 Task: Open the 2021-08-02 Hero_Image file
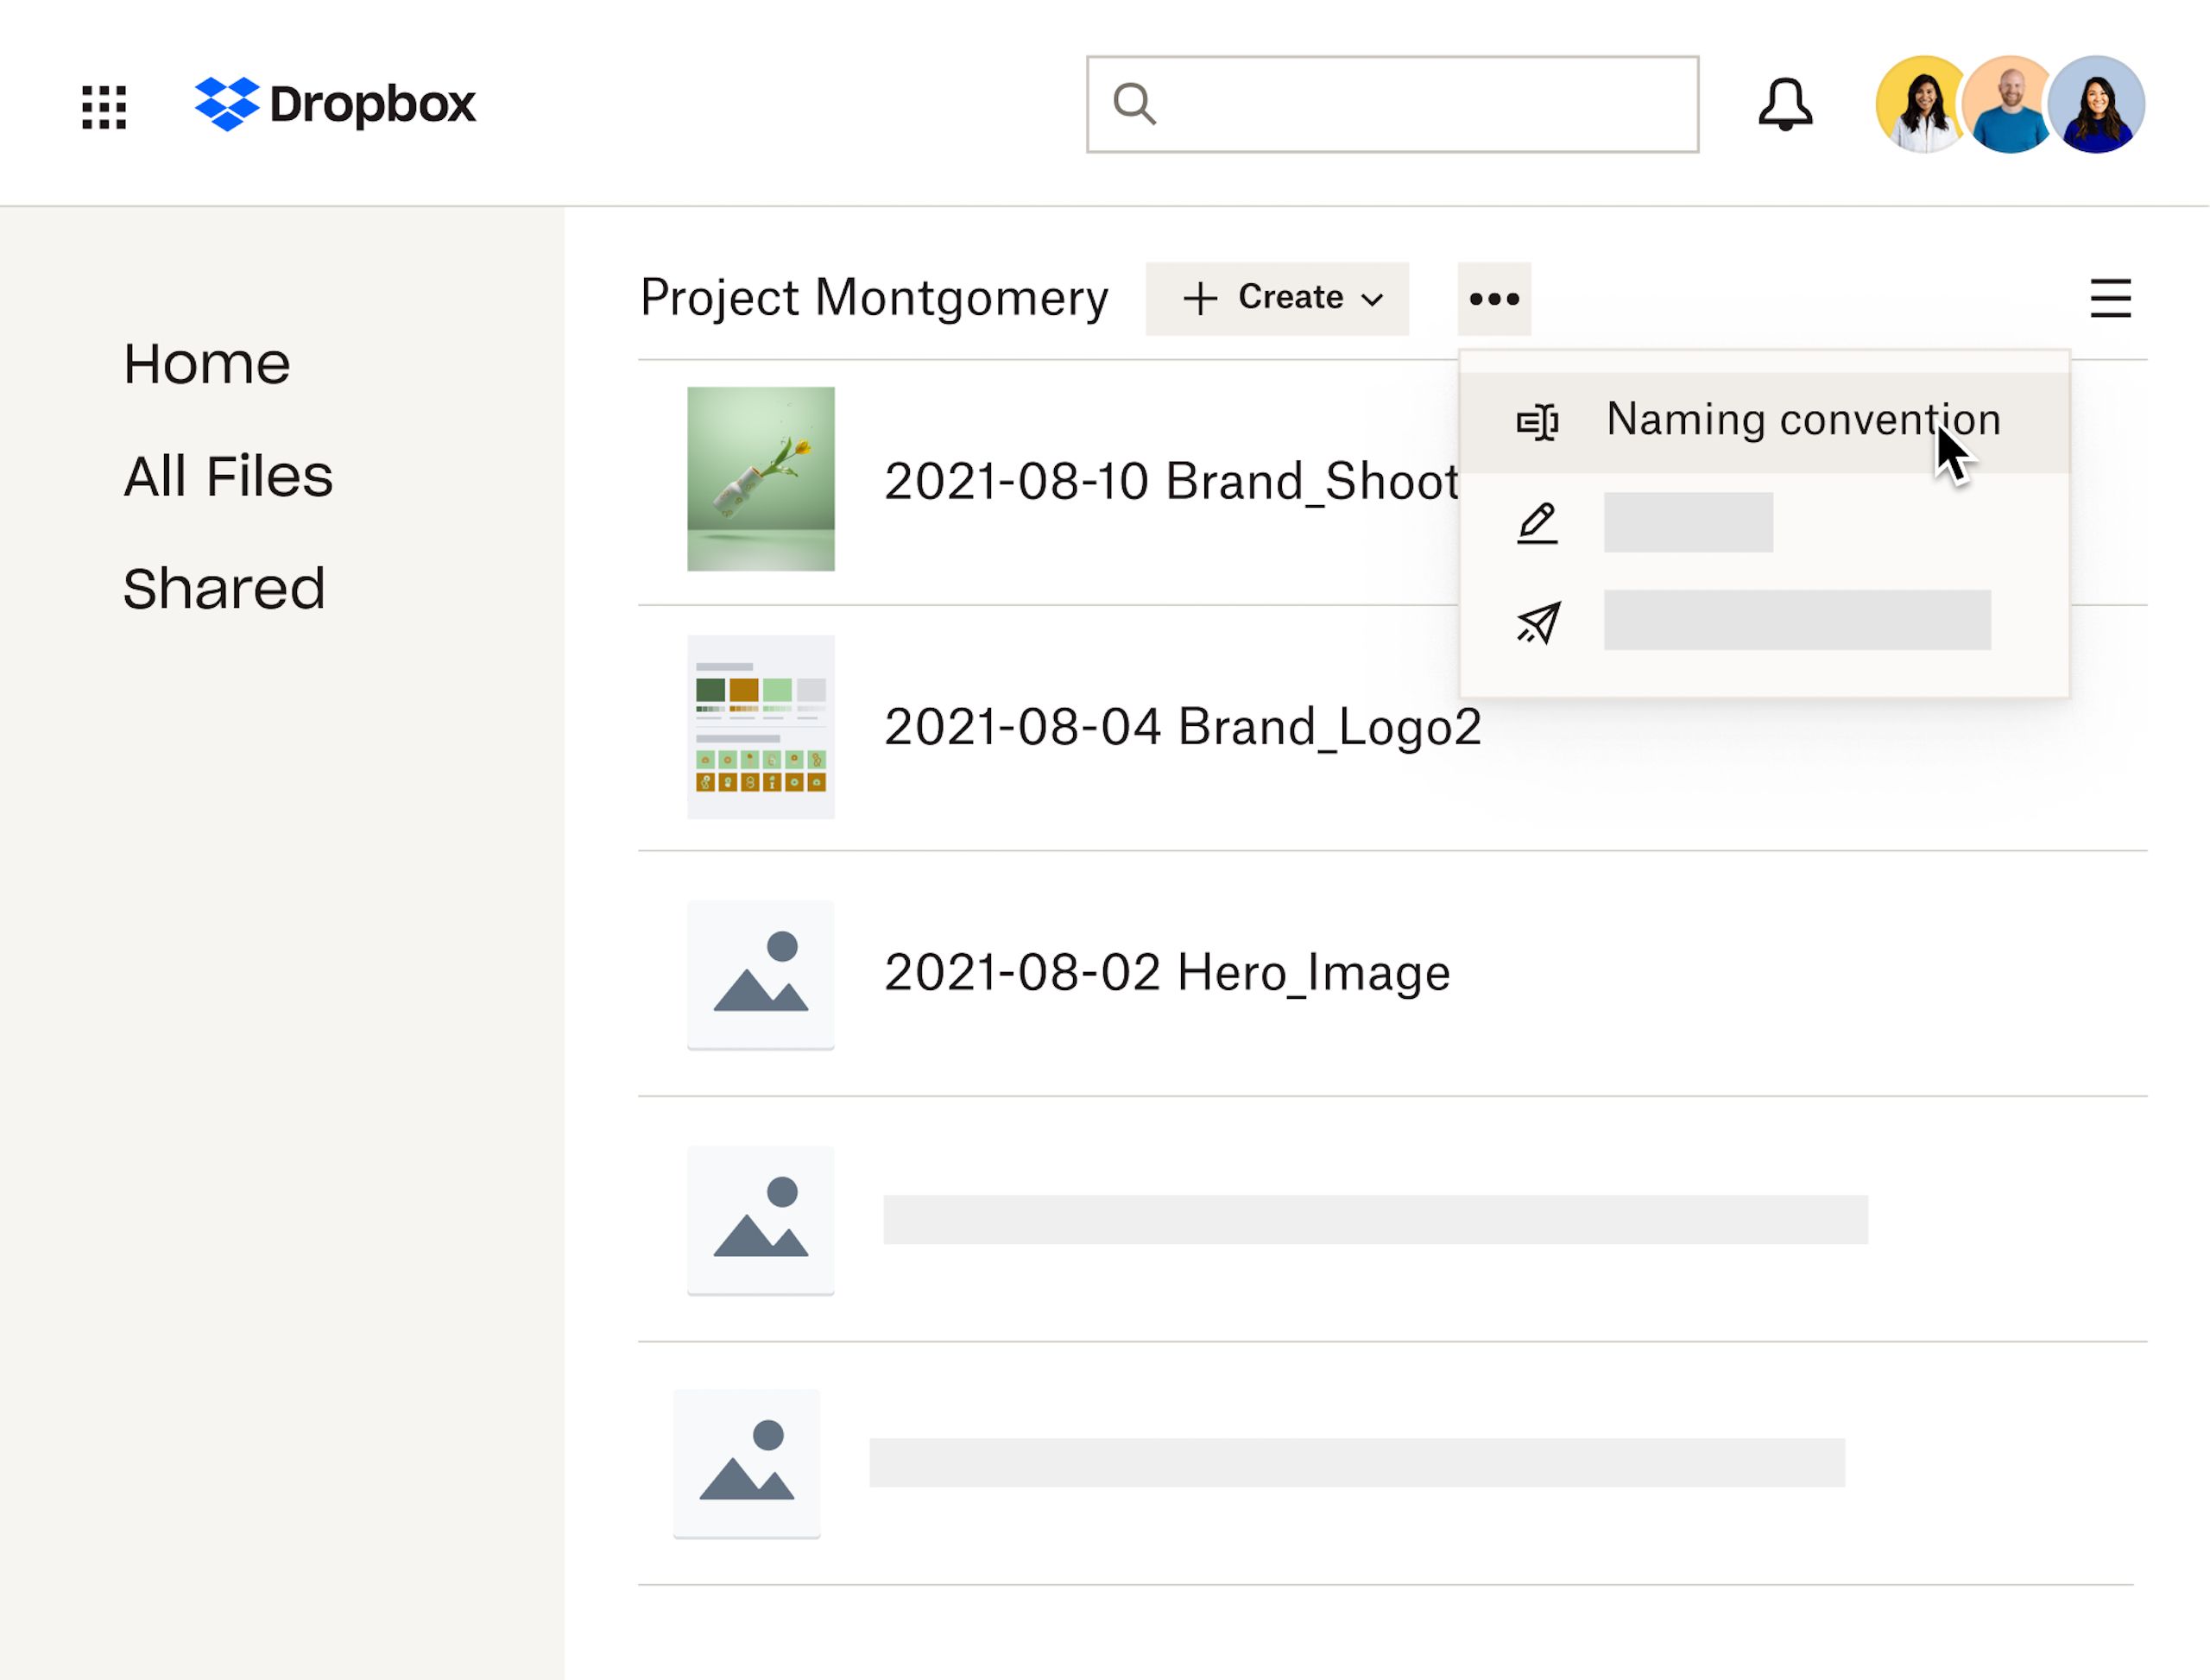1164,972
